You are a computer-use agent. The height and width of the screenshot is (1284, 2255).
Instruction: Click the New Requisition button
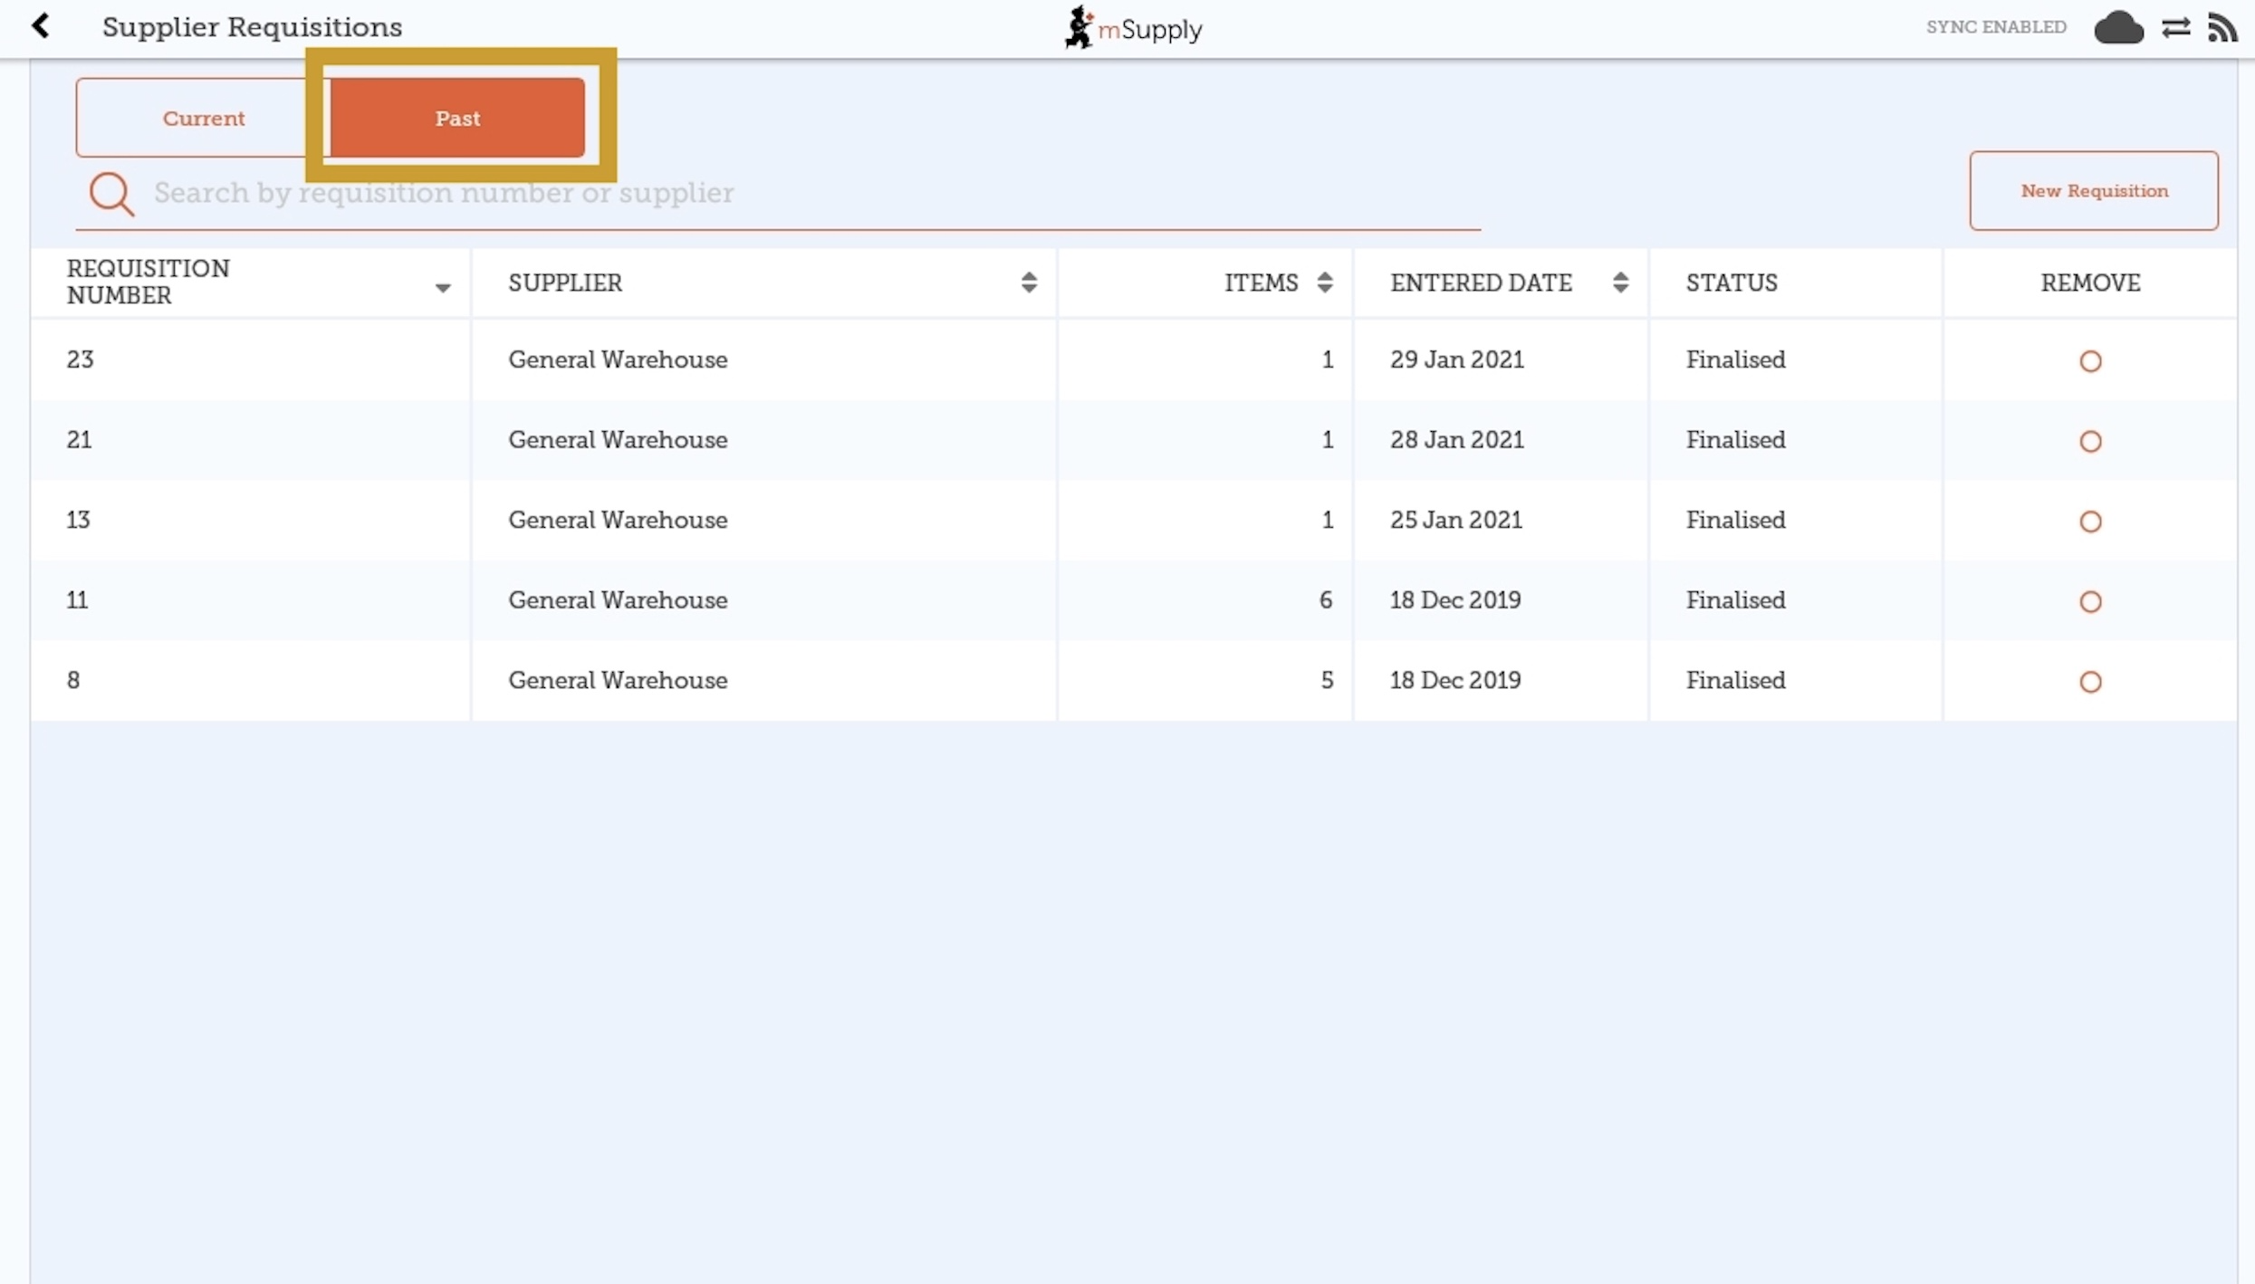2094,190
